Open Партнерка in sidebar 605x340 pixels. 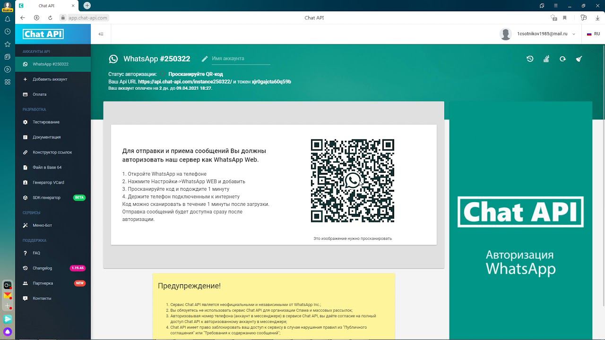[x=53, y=283]
